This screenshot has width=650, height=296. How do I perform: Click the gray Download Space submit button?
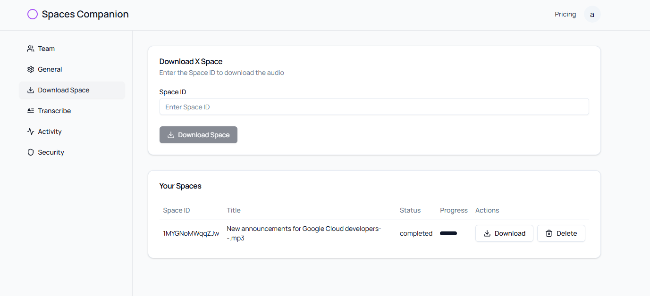click(198, 135)
